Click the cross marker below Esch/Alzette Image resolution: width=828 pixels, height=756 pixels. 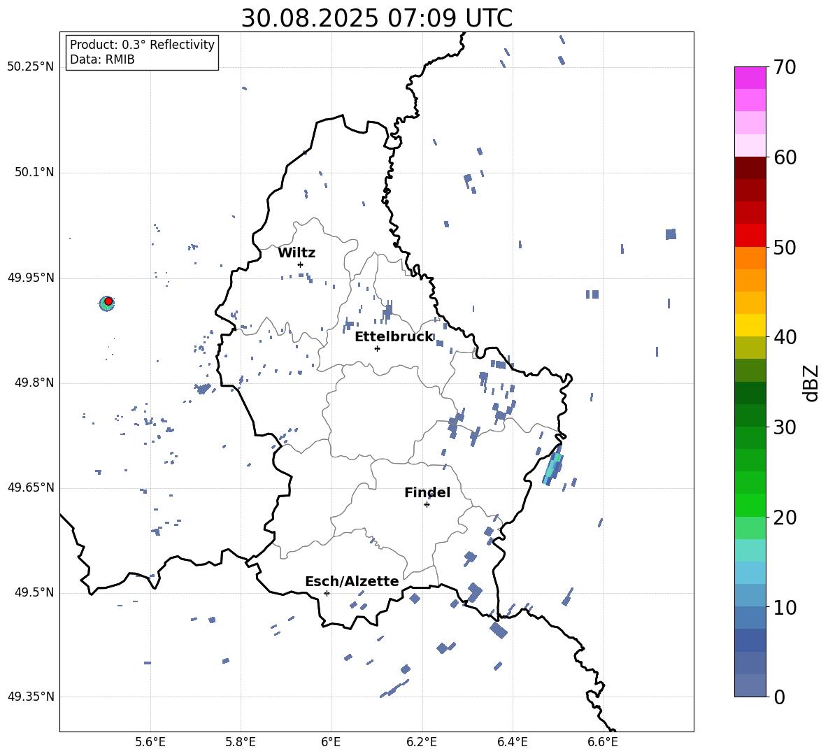[327, 593]
